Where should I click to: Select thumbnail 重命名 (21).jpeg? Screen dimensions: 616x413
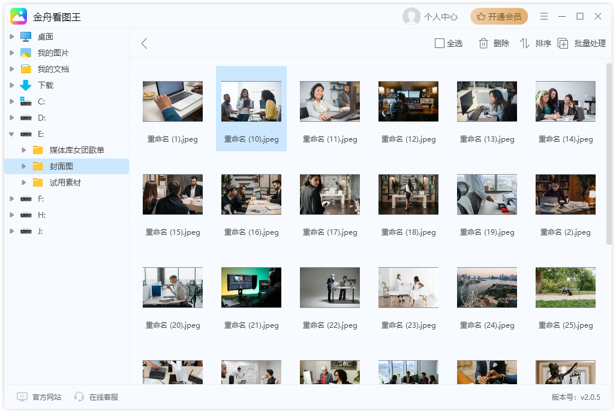[251, 288]
